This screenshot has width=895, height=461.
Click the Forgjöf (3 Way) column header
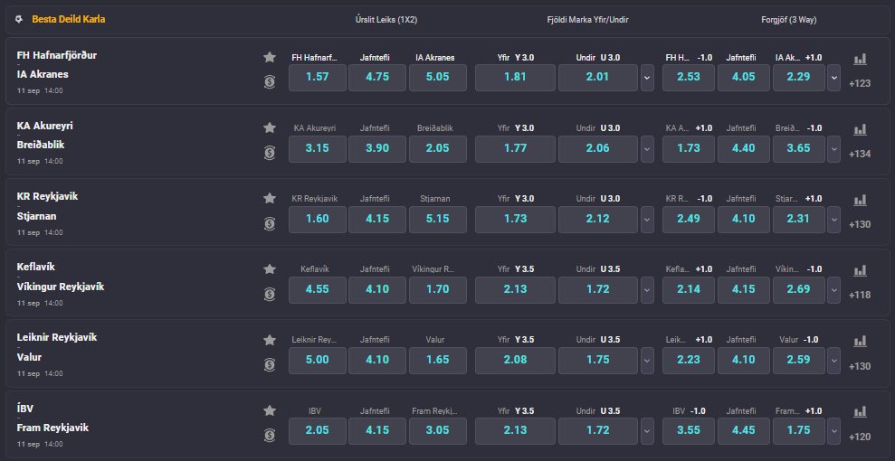point(789,19)
